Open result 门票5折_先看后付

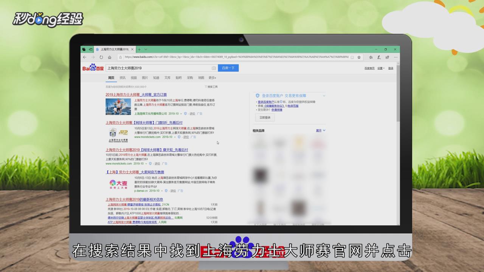click(144, 122)
